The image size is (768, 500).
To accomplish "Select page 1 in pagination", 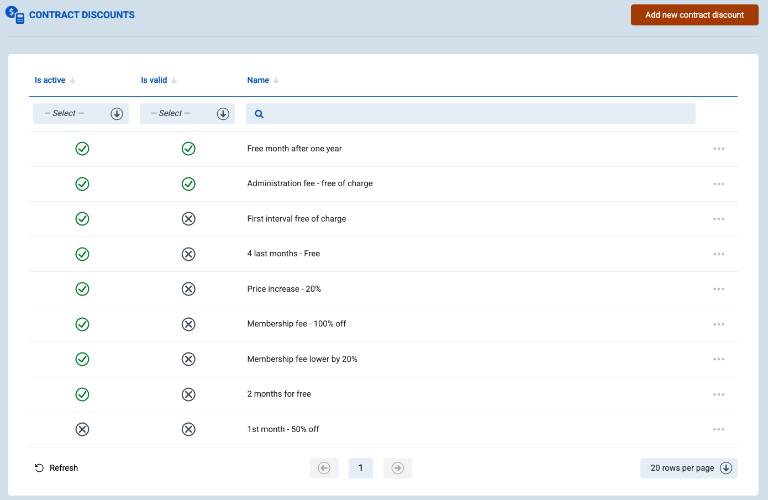I will (x=361, y=468).
